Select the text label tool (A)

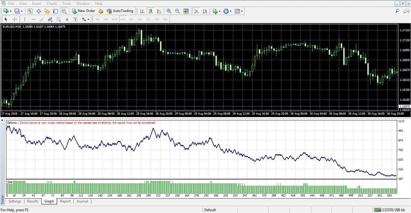point(67,20)
